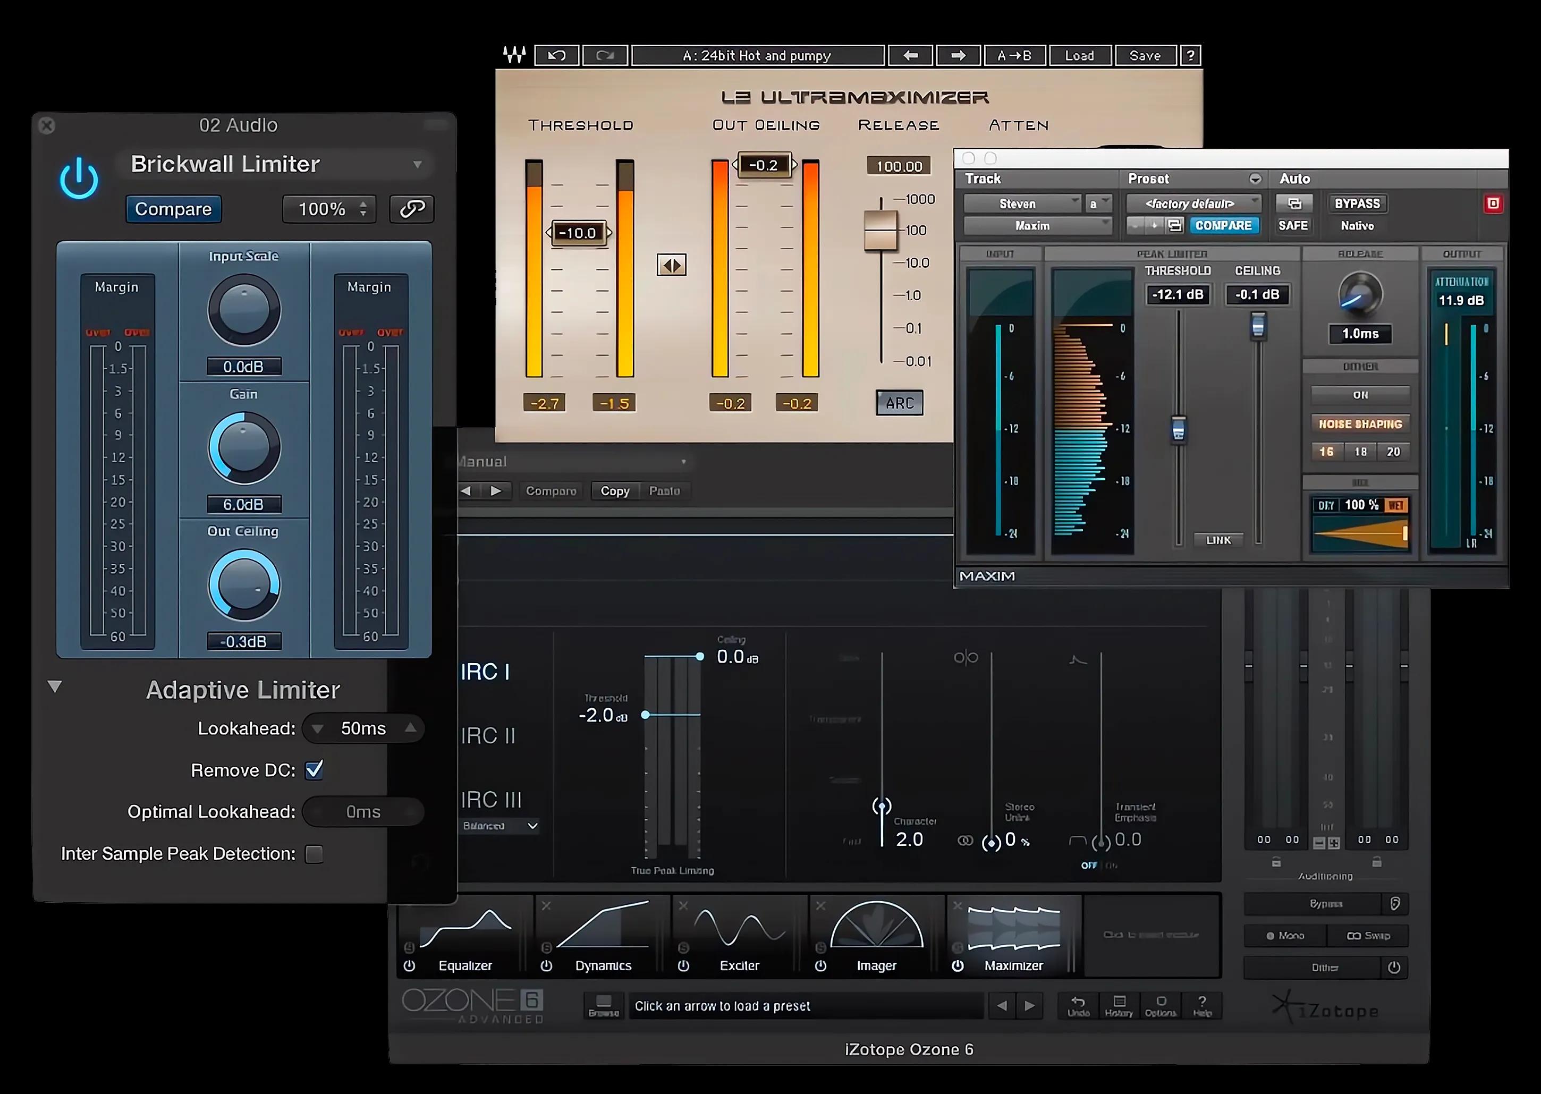Select IRC III maximizer mode
The height and width of the screenshot is (1094, 1541).
[x=492, y=800]
